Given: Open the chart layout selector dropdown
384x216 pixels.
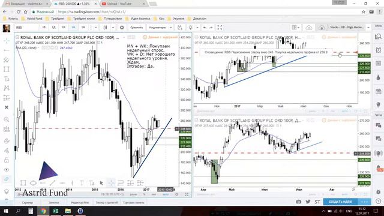Looking at the screenshot, I should [x=296, y=28].
